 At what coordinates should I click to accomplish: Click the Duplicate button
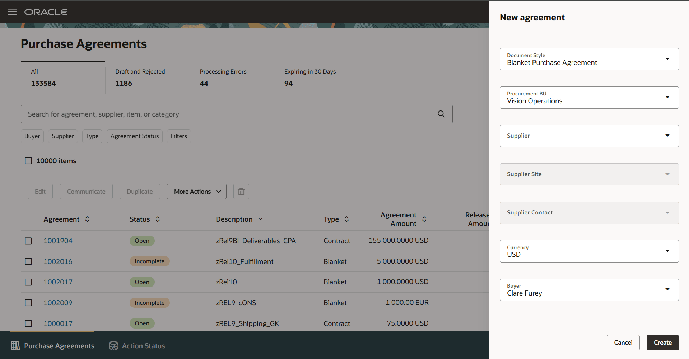click(140, 192)
